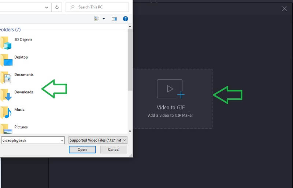The image size is (293, 188).
Task: Open the file name dropdown list
Action: [62, 140]
